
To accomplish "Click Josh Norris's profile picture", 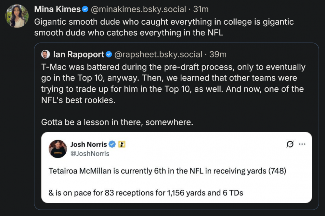I will 58,149.
